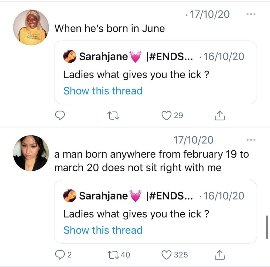Screen dimensions: 270x267
Task: Open replies on the february 19 tweet
Action: click(x=63, y=255)
